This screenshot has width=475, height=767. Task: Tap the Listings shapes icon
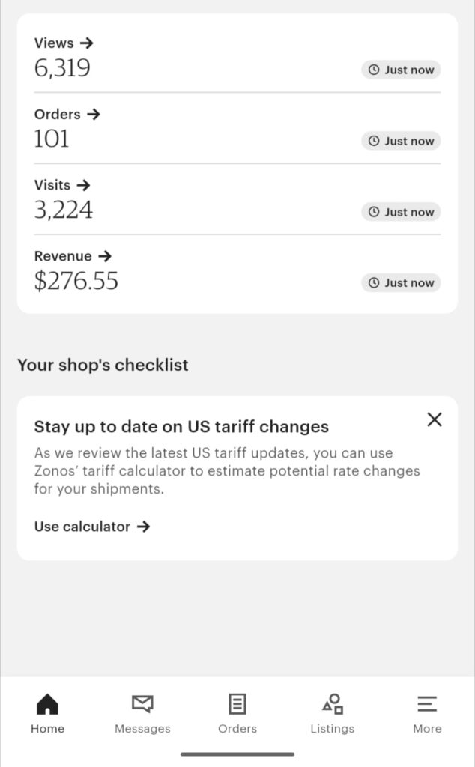click(333, 704)
